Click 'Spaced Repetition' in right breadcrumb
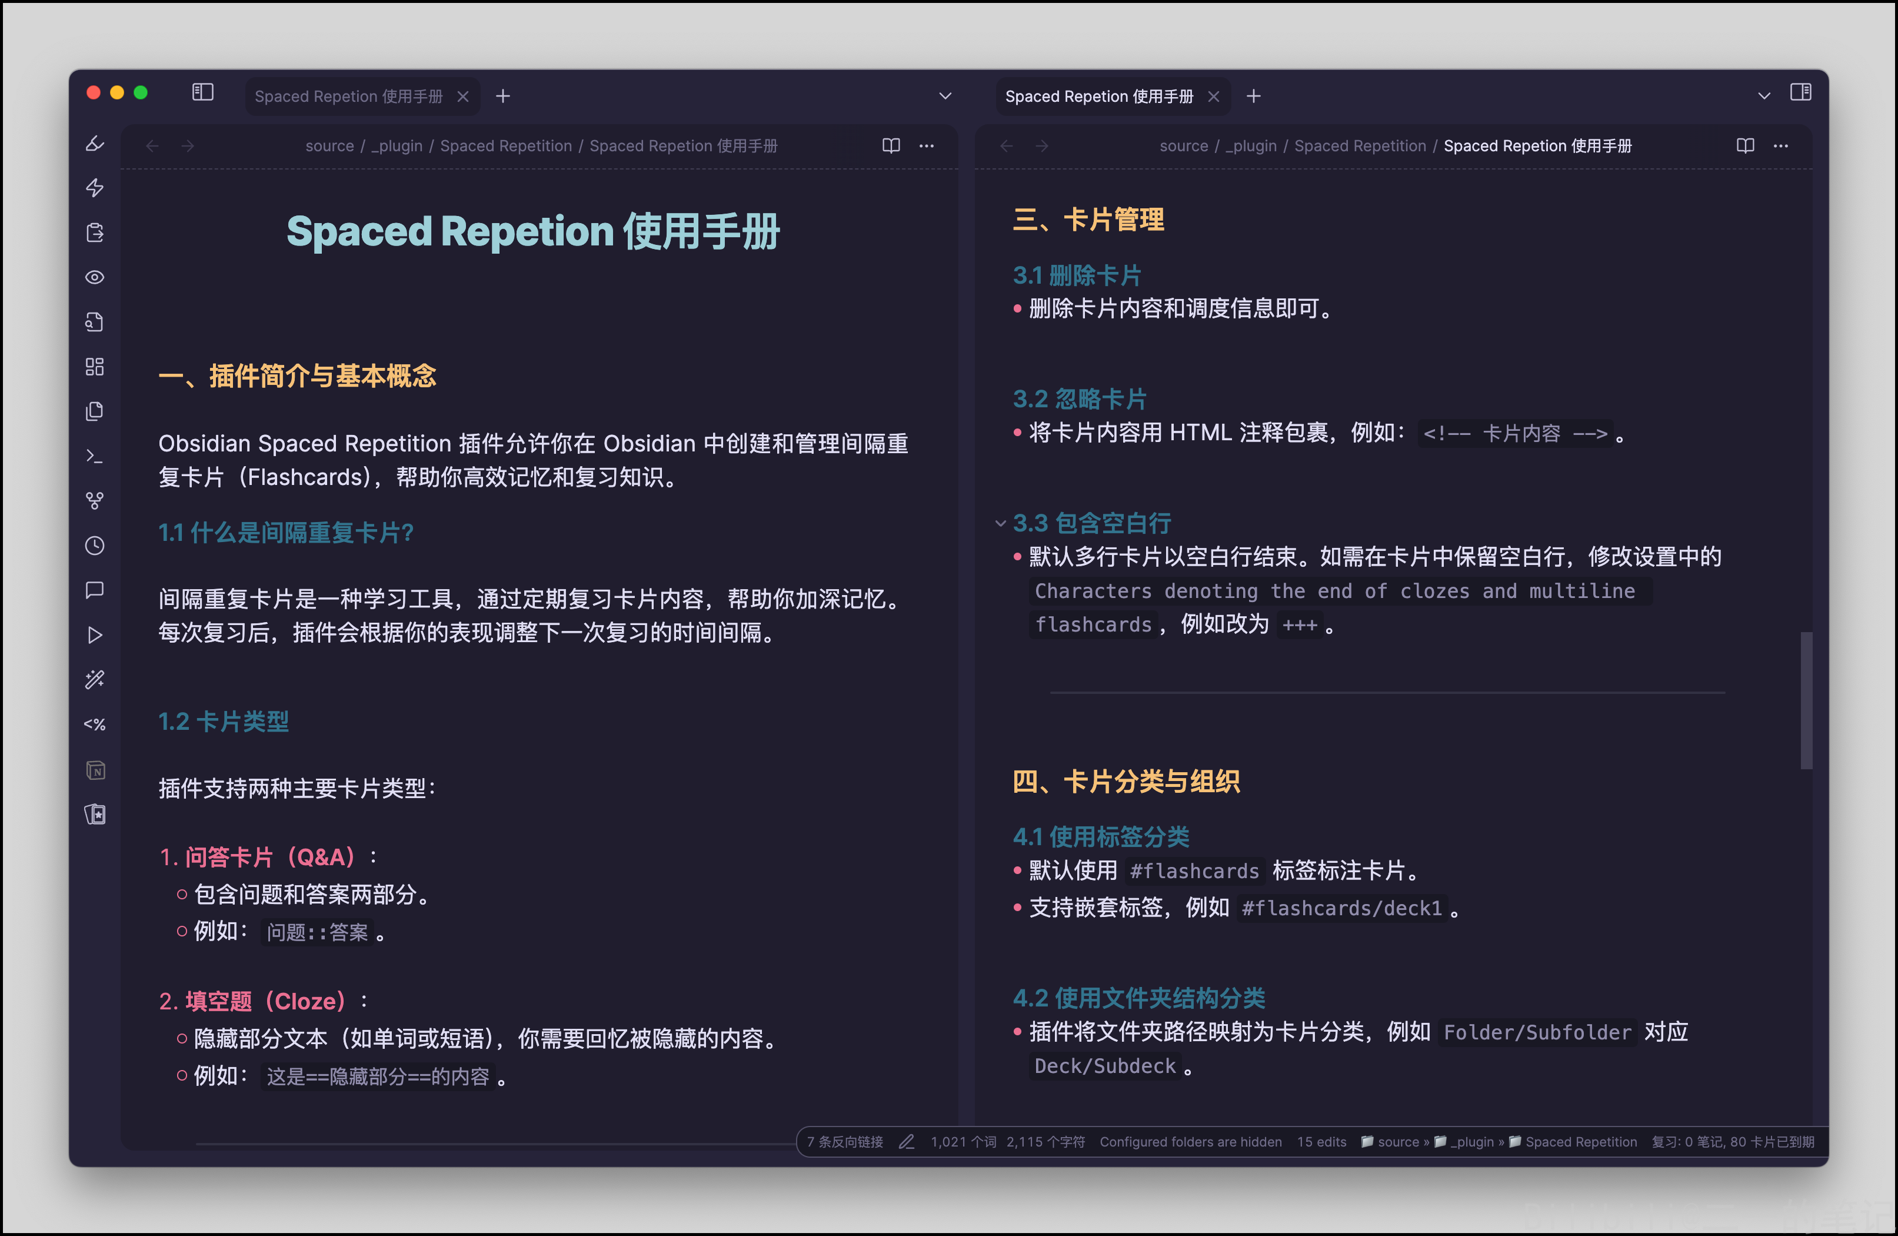 click(x=1360, y=146)
